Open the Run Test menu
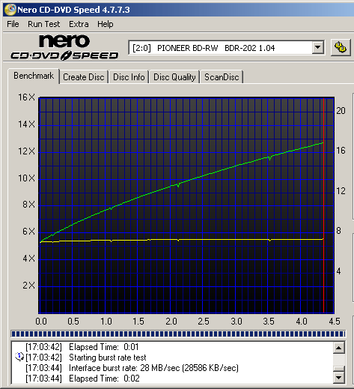 point(44,24)
